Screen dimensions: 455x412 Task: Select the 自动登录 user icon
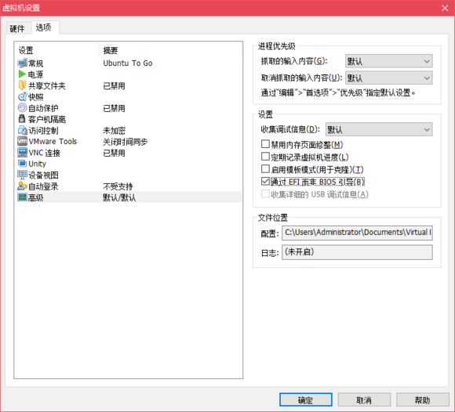point(22,186)
